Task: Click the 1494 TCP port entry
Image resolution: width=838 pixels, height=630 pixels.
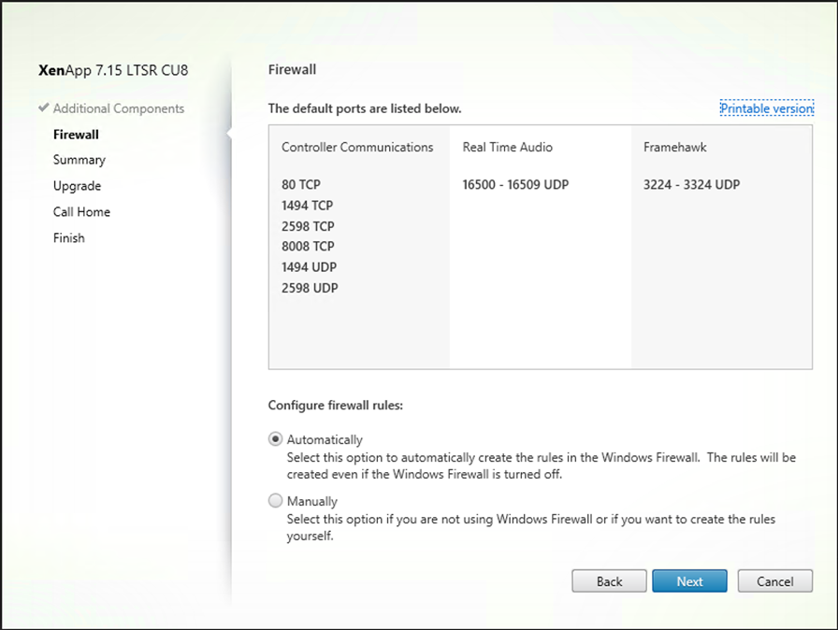Action: tap(308, 206)
